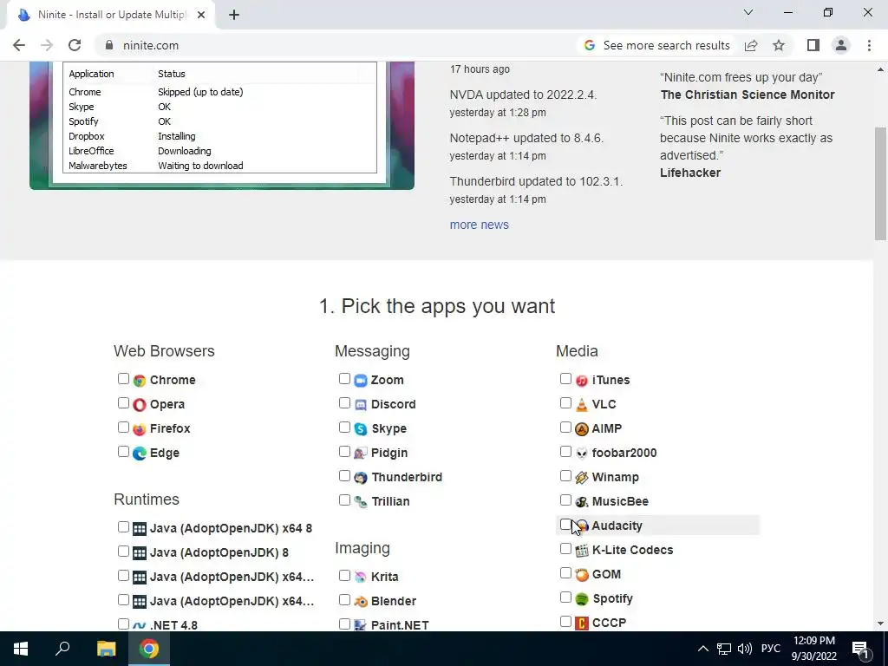Tick the Thunderbird checkbox

point(344,476)
